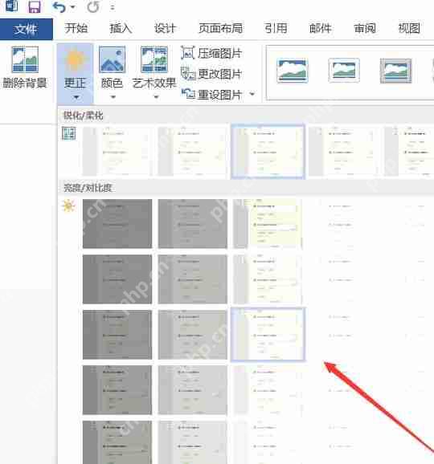Apply the second picture style in styles gallery
Screen dimensions: 434x464
(344, 71)
